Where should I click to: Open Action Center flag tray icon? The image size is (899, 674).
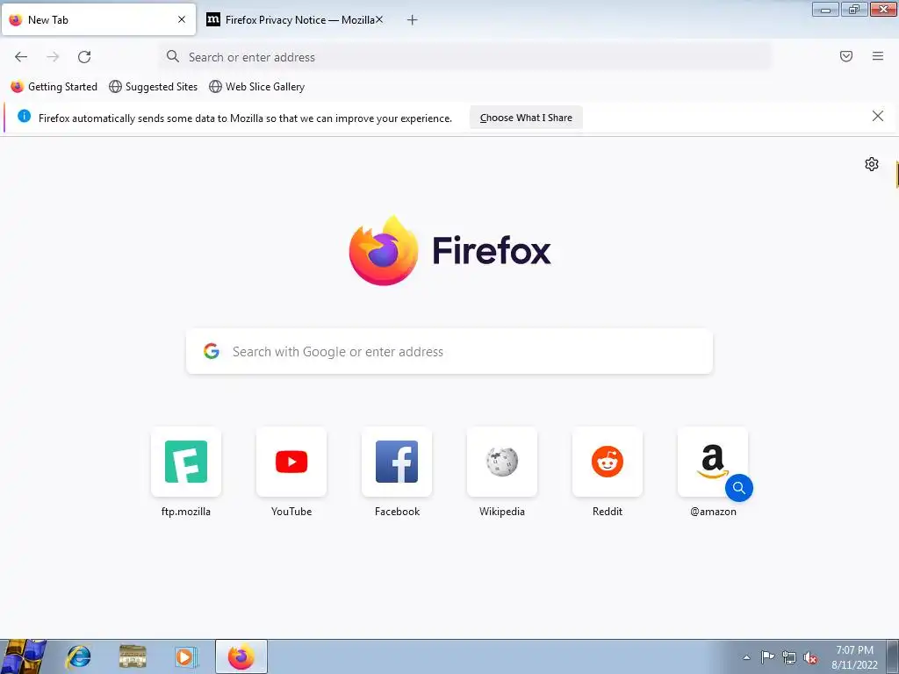coord(767,657)
